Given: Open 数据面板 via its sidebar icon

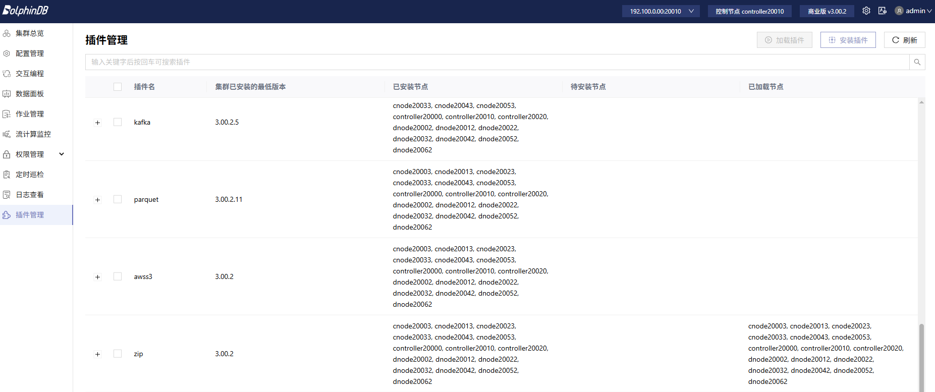Looking at the screenshot, I should click(7, 94).
